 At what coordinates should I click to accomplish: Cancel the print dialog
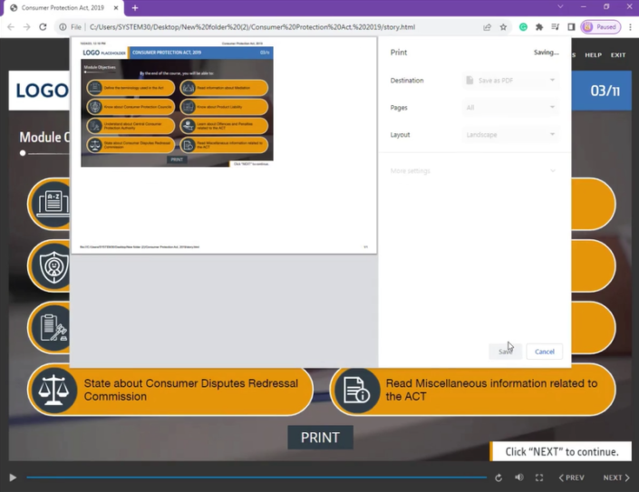(x=544, y=352)
